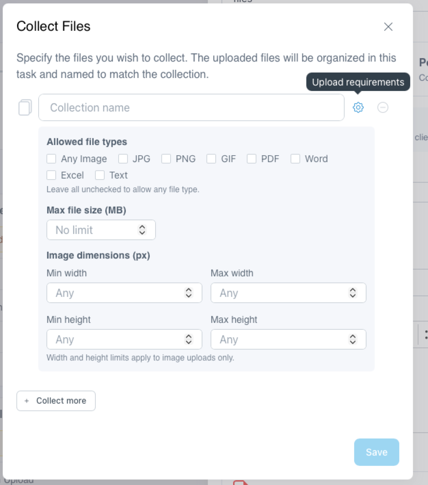Screen dimensions: 428x485
Task: Remove the collection with the minus icon
Action: (383, 107)
